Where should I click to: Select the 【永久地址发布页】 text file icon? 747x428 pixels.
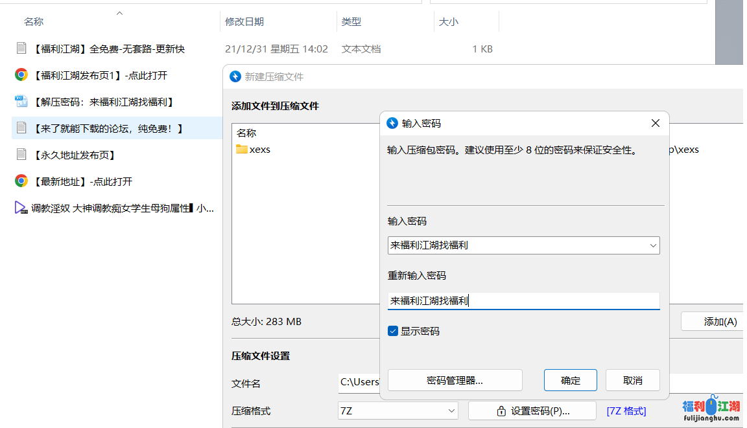pos(21,155)
